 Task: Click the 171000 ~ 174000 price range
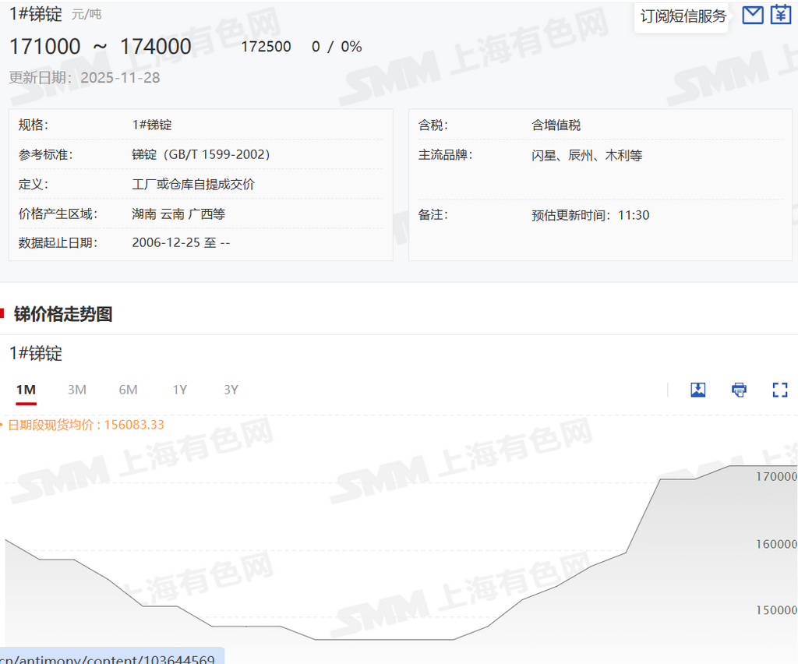pos(100,47)
